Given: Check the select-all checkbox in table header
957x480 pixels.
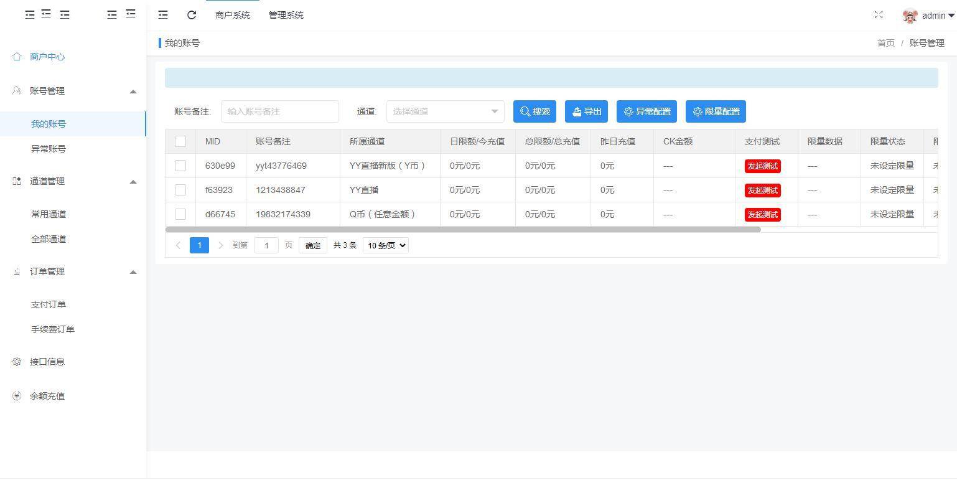Looking at the screenshot, I should point(180,141).
